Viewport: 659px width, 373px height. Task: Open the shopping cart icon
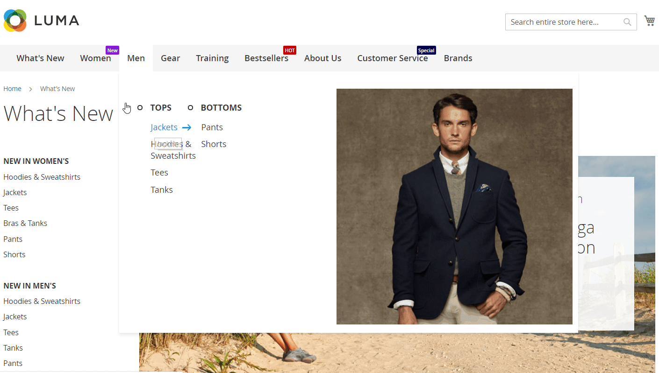[x=649, y=21]
